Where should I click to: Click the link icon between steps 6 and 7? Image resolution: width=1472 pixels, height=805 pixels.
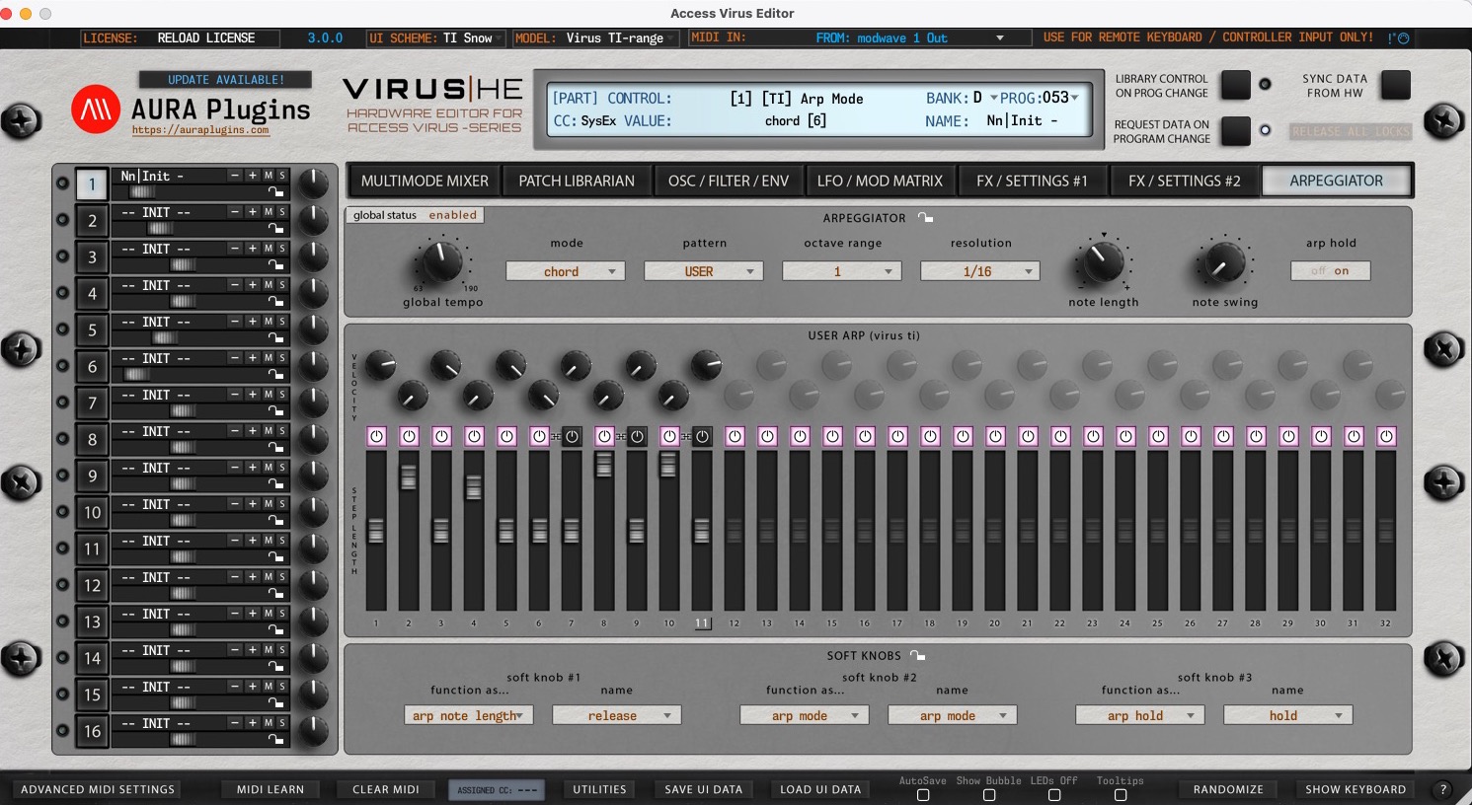[x=556, y=437]
